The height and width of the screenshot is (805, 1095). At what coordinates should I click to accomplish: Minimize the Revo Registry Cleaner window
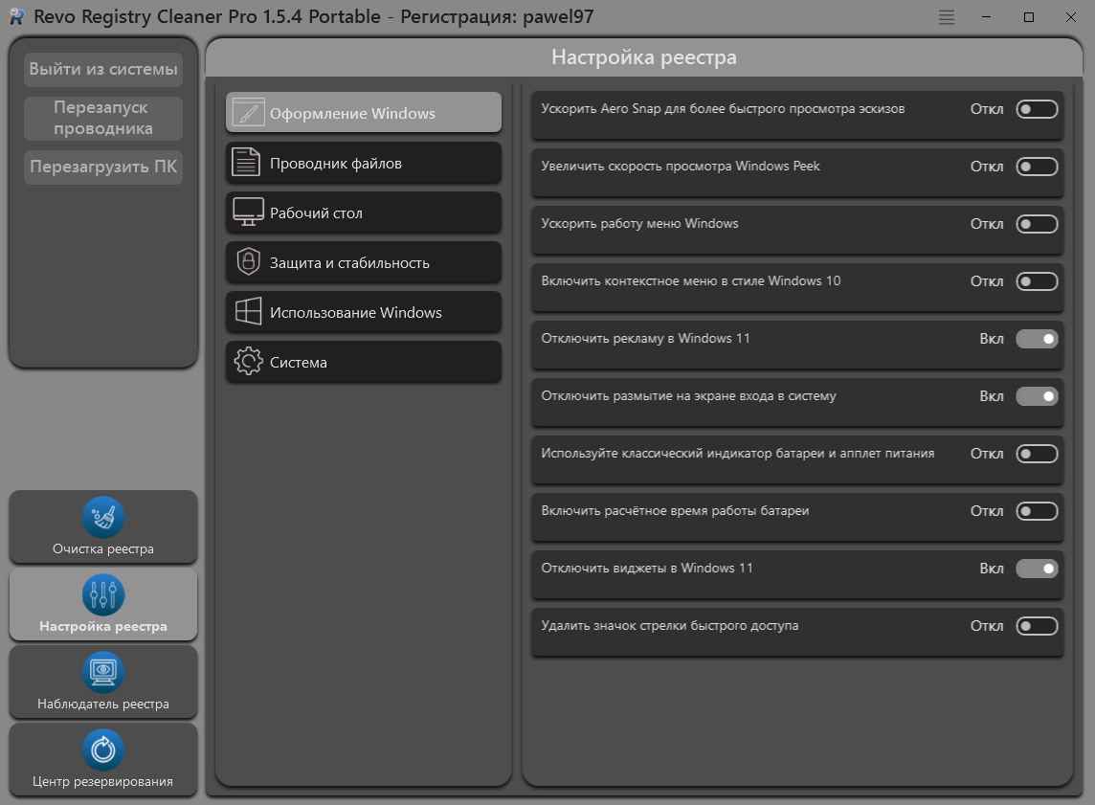pyautogui.click(x=986, y=17)
